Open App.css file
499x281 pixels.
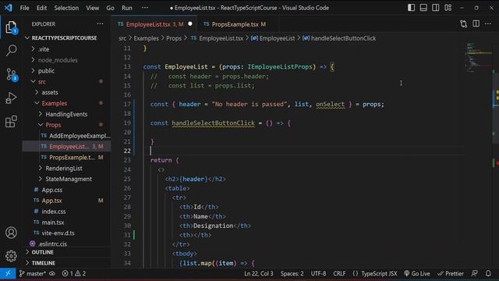click(52, 190)
